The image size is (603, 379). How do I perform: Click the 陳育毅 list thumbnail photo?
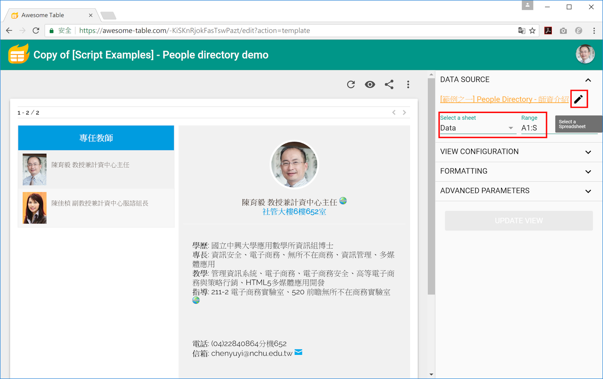(34, 169)
